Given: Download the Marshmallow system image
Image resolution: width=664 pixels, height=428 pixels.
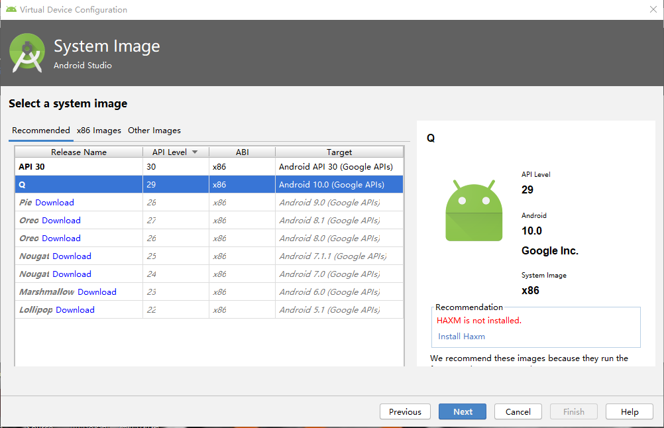Looking at the screenshot, I should 97,292.
